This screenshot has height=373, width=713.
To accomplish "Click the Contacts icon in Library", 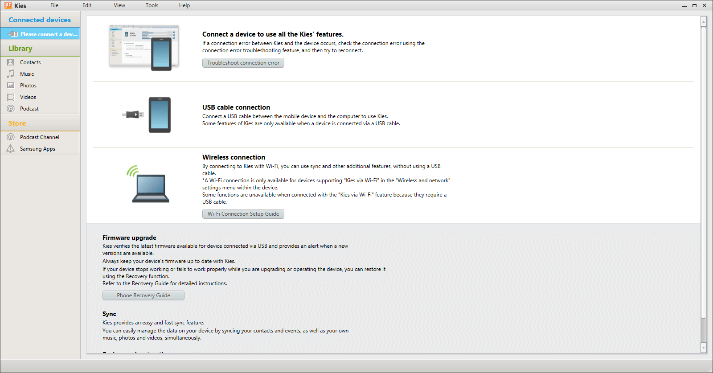I will [x=11, y=62].
